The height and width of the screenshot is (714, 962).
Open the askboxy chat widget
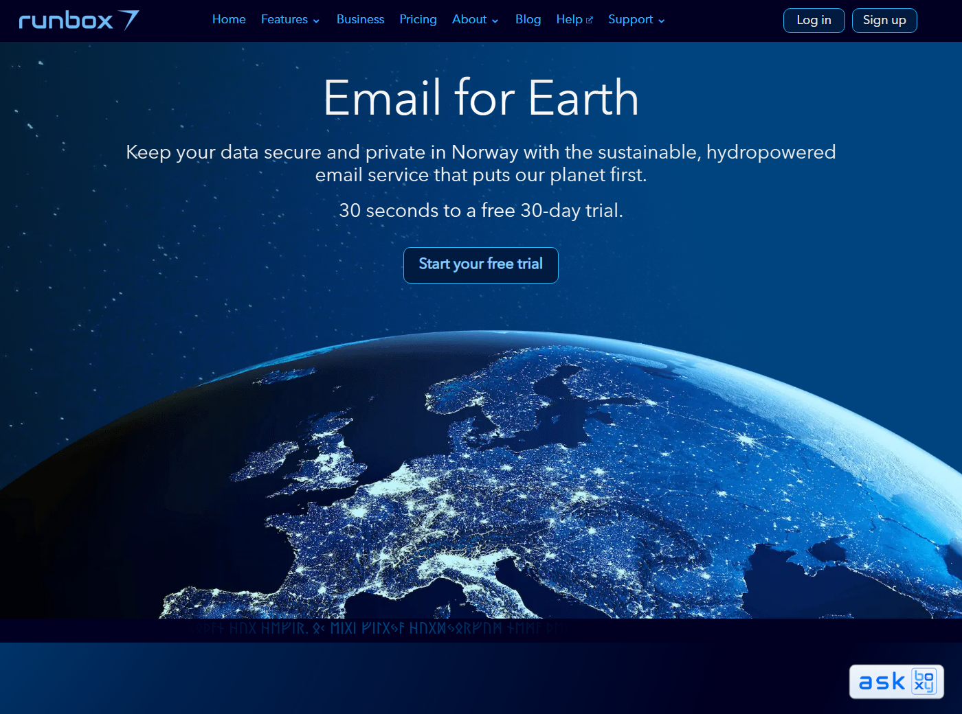tap(897, 682)
